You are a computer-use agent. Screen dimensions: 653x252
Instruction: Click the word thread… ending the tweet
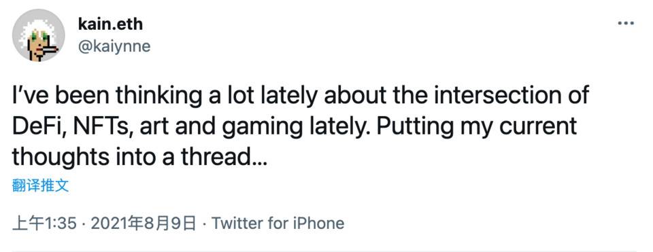coord(223,157)
